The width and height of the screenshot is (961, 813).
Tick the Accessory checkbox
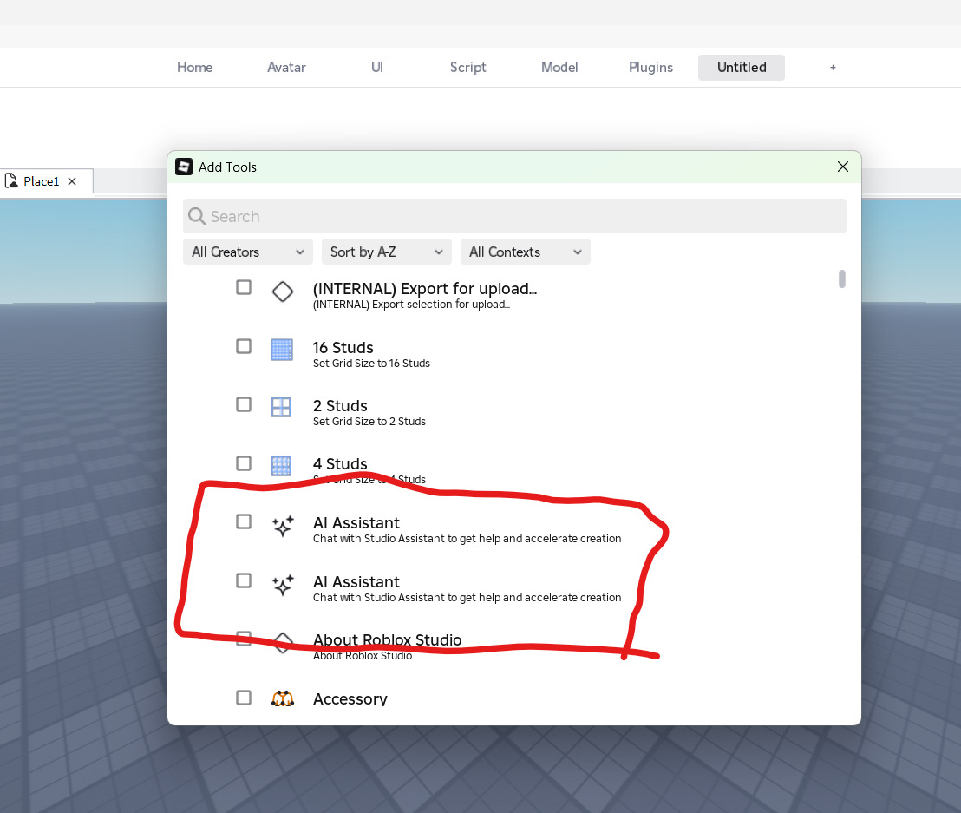[244, 698]
